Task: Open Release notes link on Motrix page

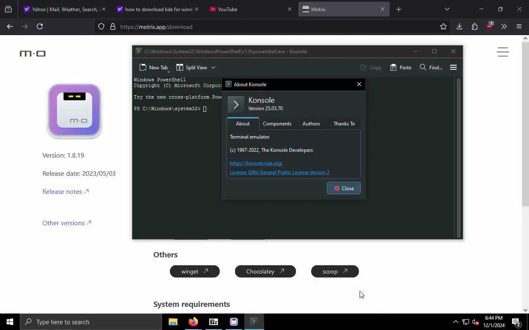Action: [66, 191]
